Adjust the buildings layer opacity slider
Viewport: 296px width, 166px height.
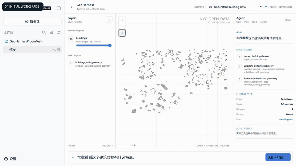94,45
